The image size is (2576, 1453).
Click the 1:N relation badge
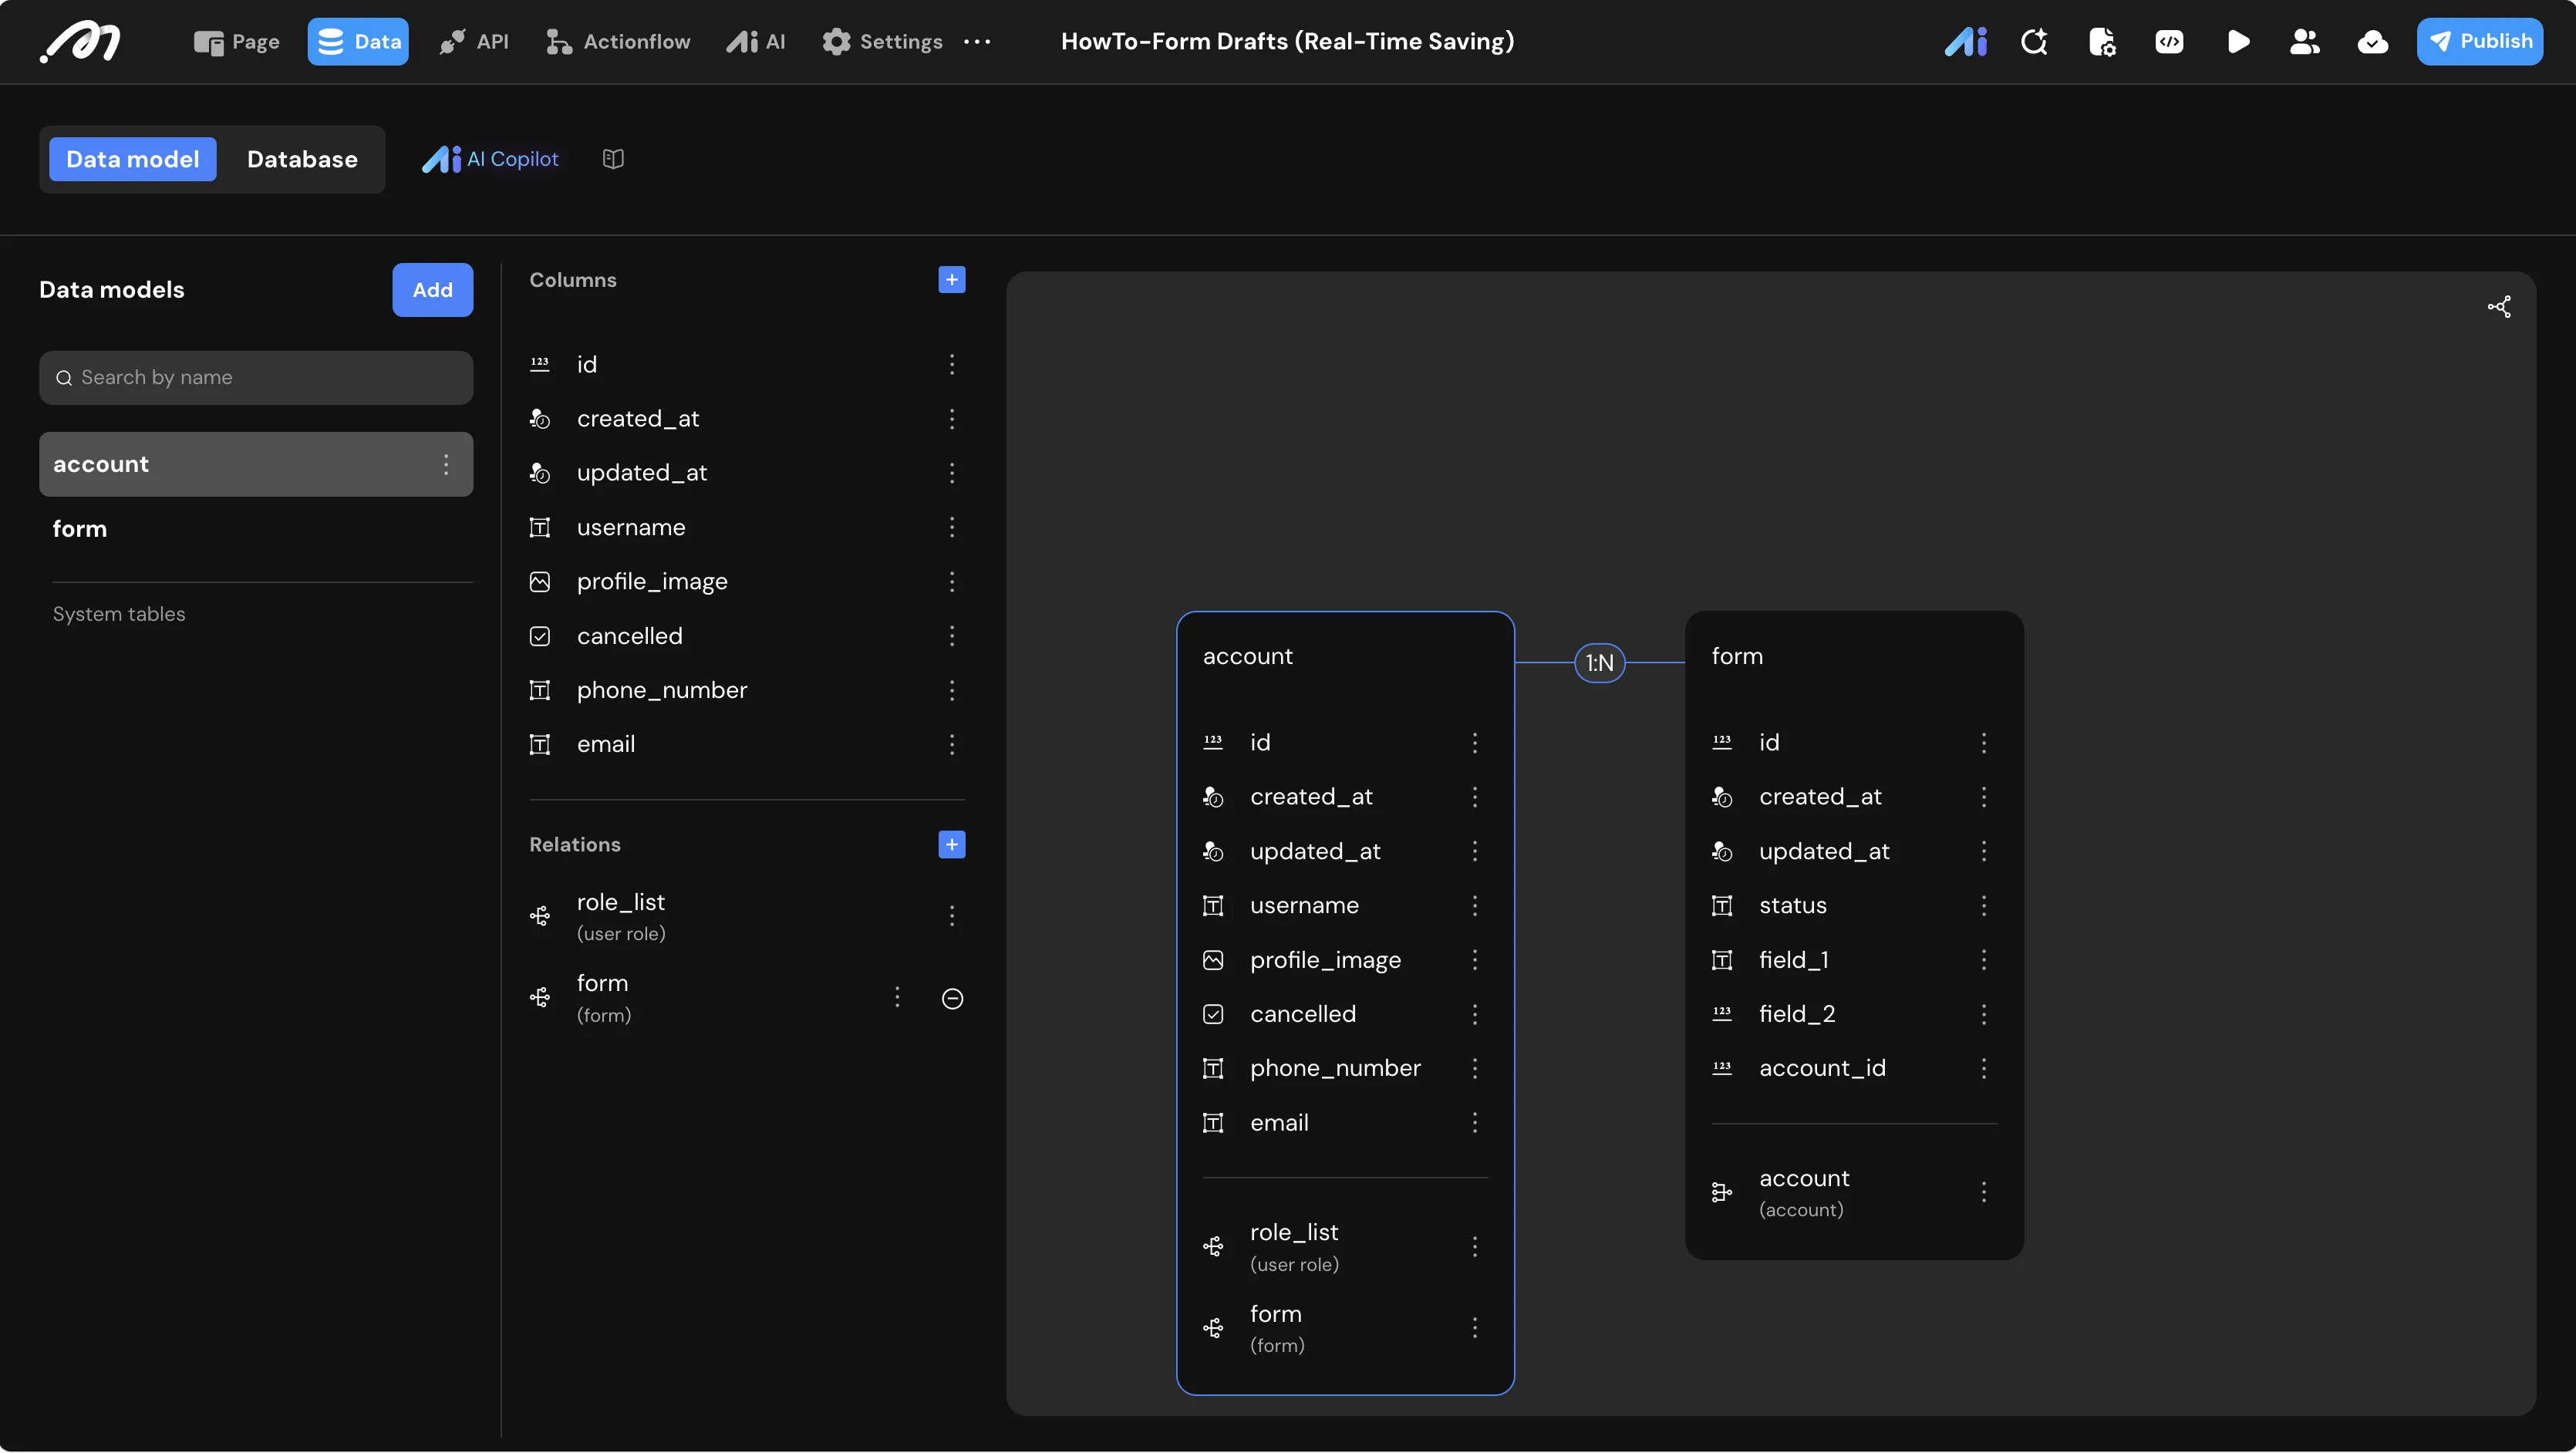1600,663
